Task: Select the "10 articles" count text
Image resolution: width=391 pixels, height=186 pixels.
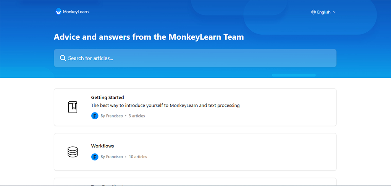Action: [138, 157]
